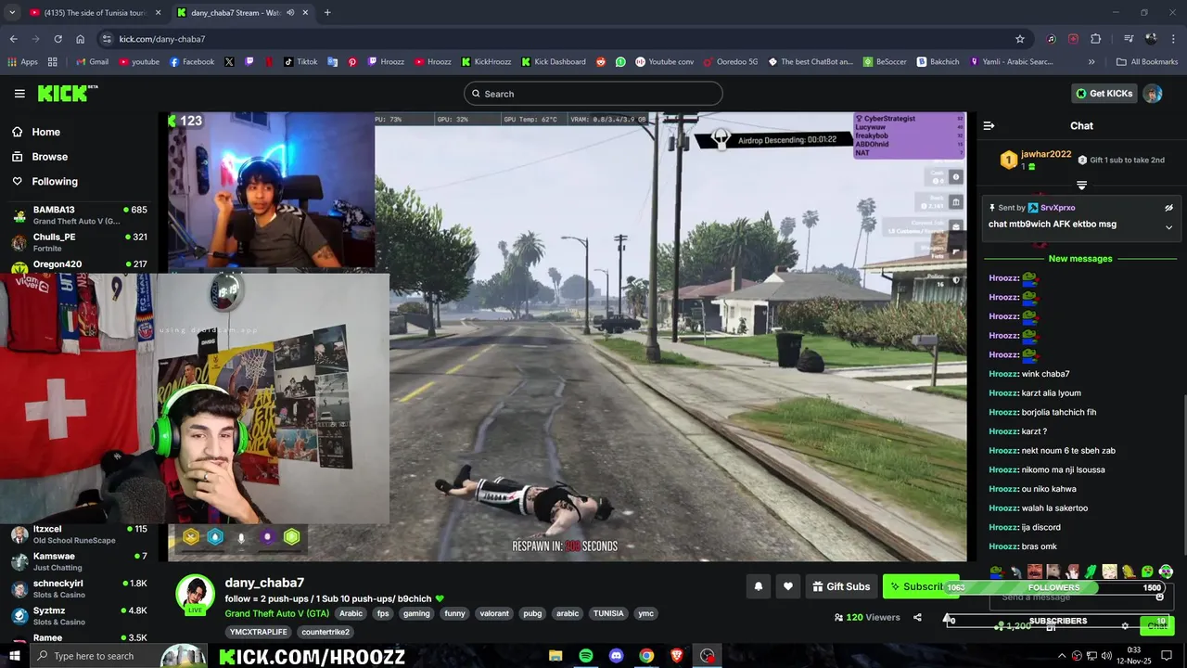This screenshot has height=668, width=1187.
Task: Click the green Chat send button
Action: [1156, 625]
